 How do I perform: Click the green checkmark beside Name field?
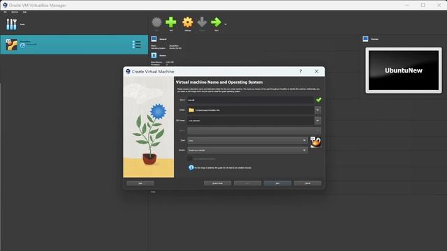point(318,100)
